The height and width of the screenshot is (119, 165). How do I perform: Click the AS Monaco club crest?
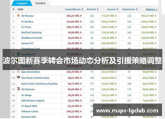pyautogui.click(x=18, y=15)
